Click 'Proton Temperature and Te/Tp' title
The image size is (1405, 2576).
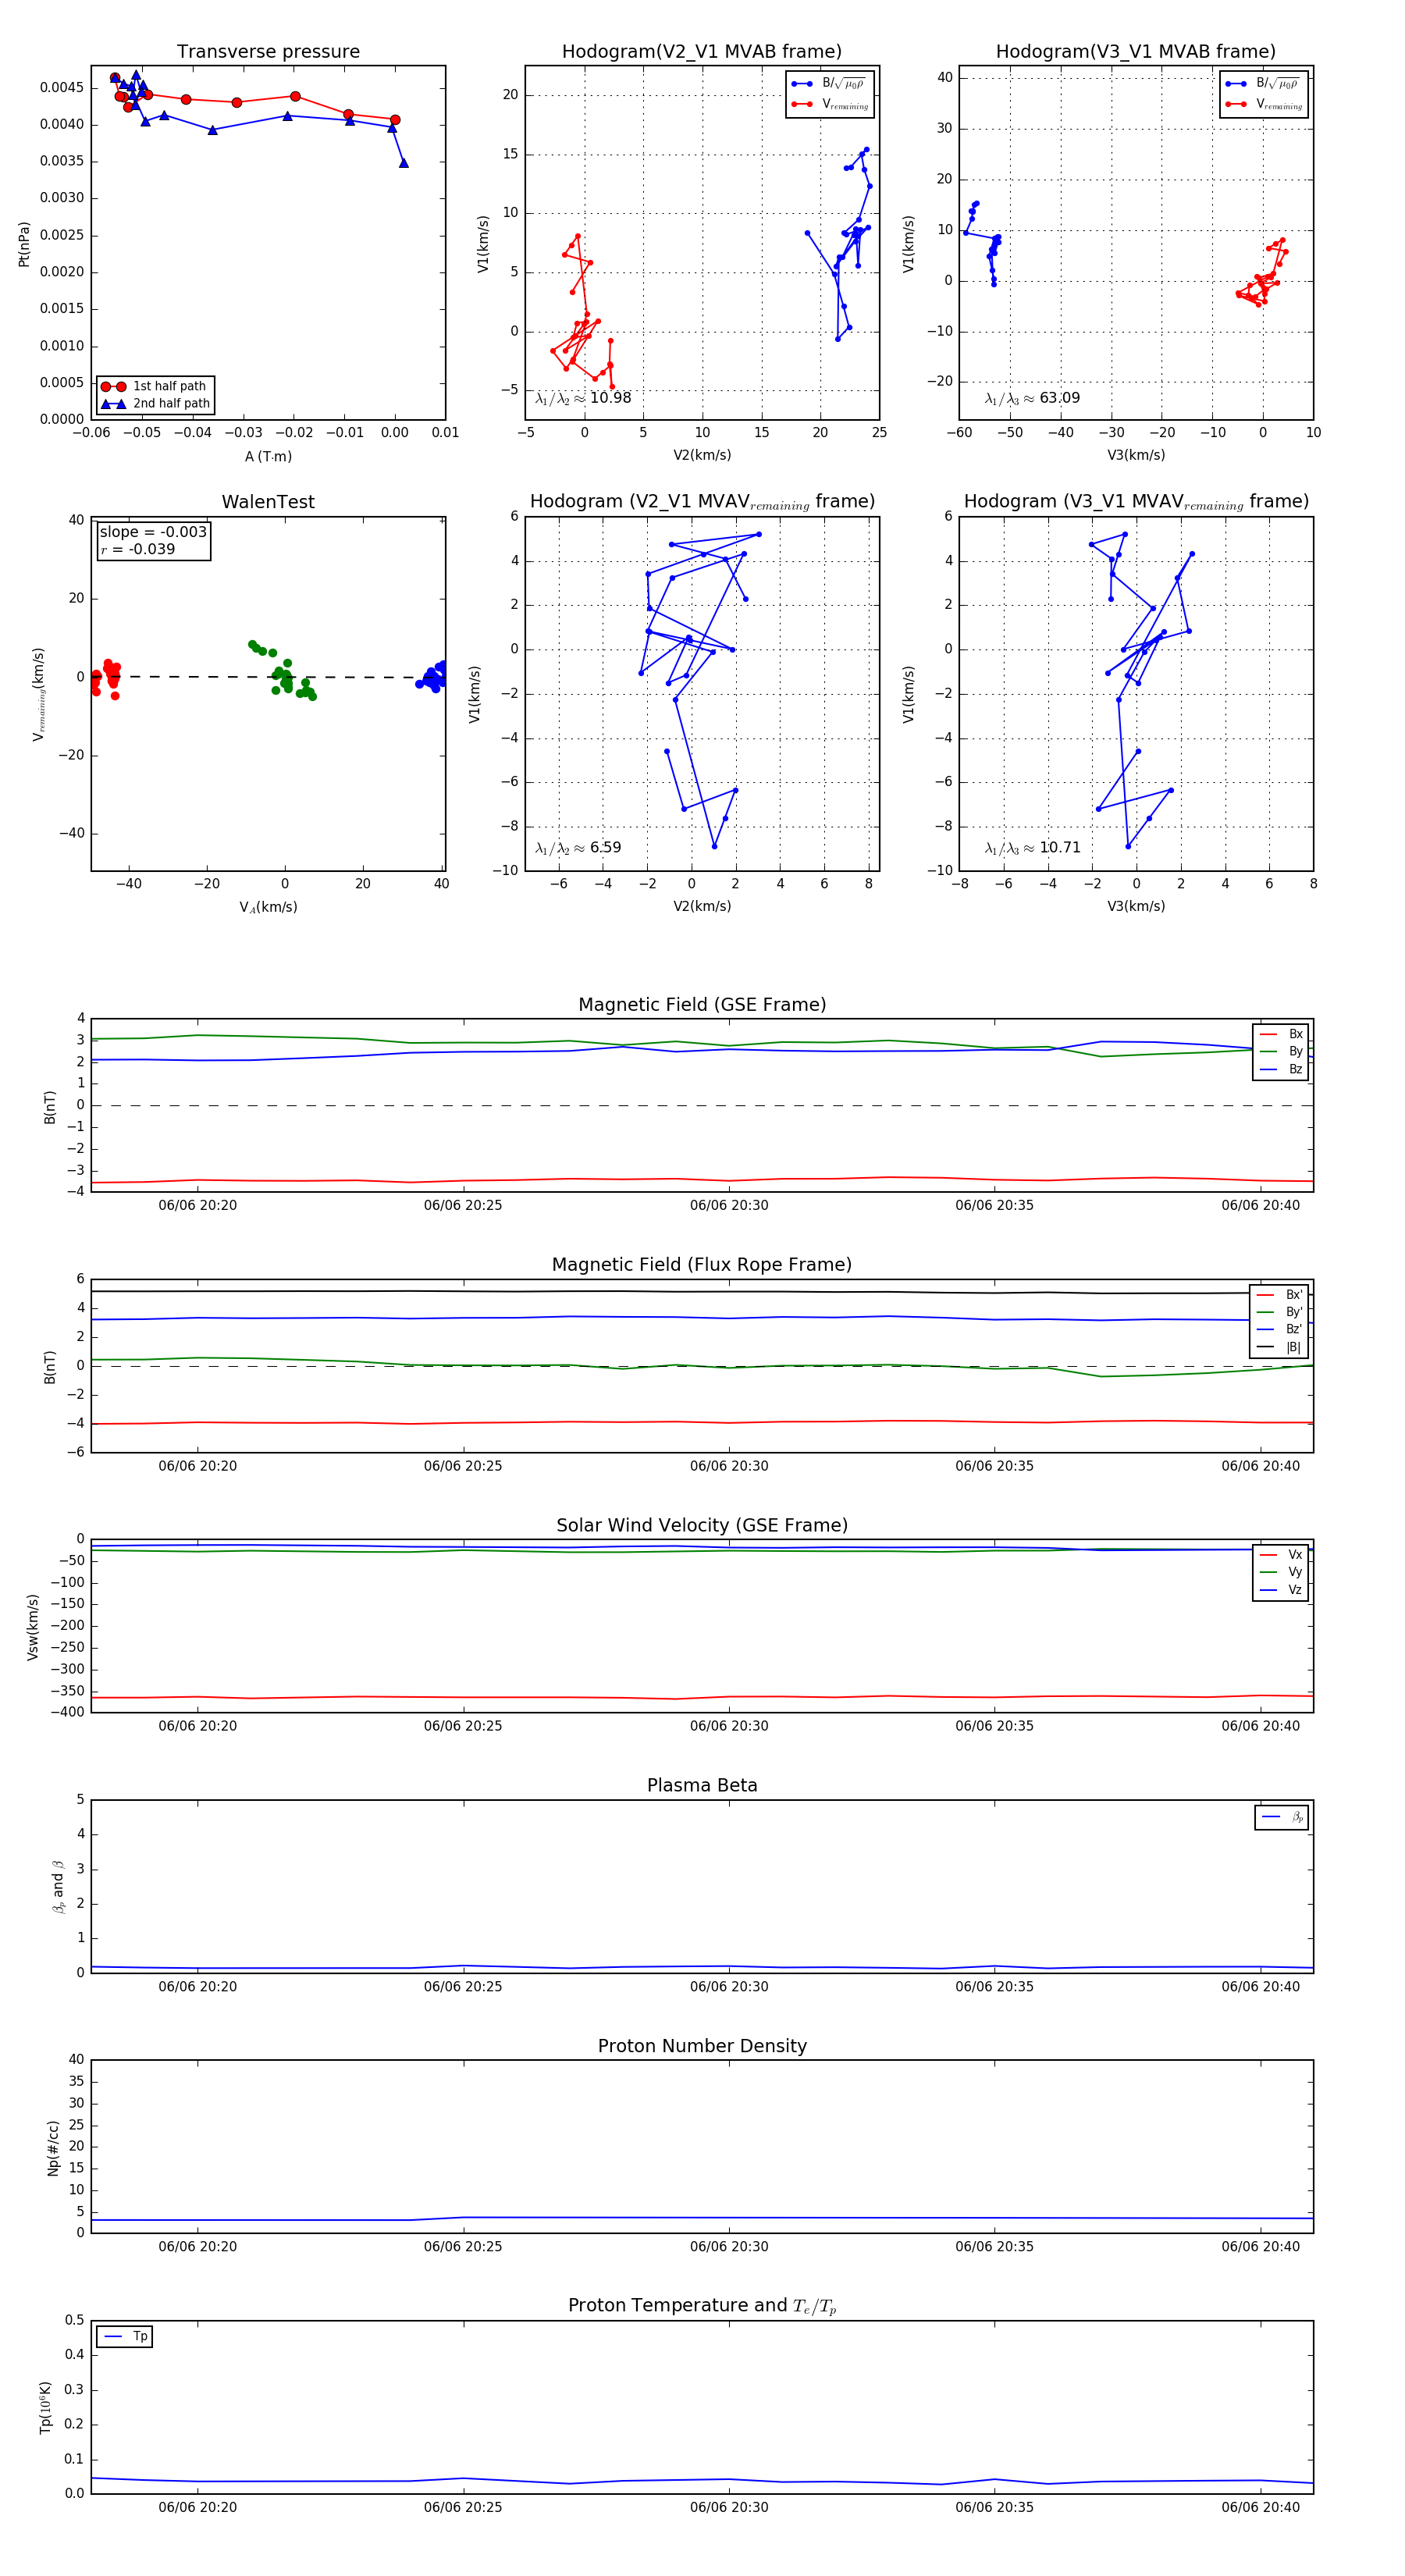tap(702, 2306)
